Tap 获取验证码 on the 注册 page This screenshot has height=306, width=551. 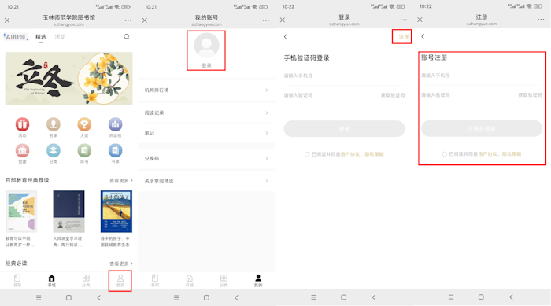pyautogui.click(x=531, y=95)
